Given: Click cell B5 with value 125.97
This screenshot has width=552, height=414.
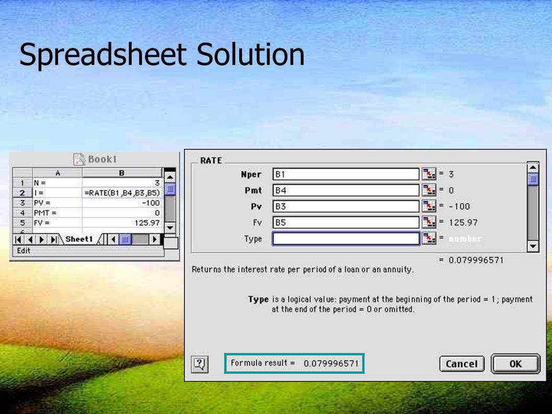Looking at the screenshot, I should pyautogui.click(x=122, y=223).
